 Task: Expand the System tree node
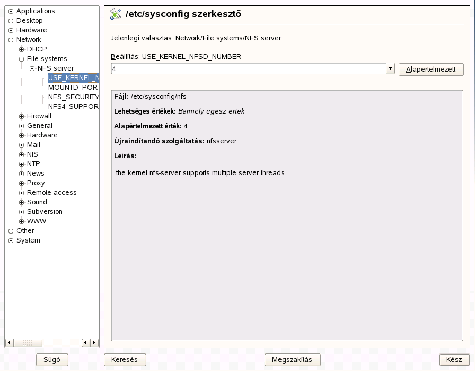point(10,240)
